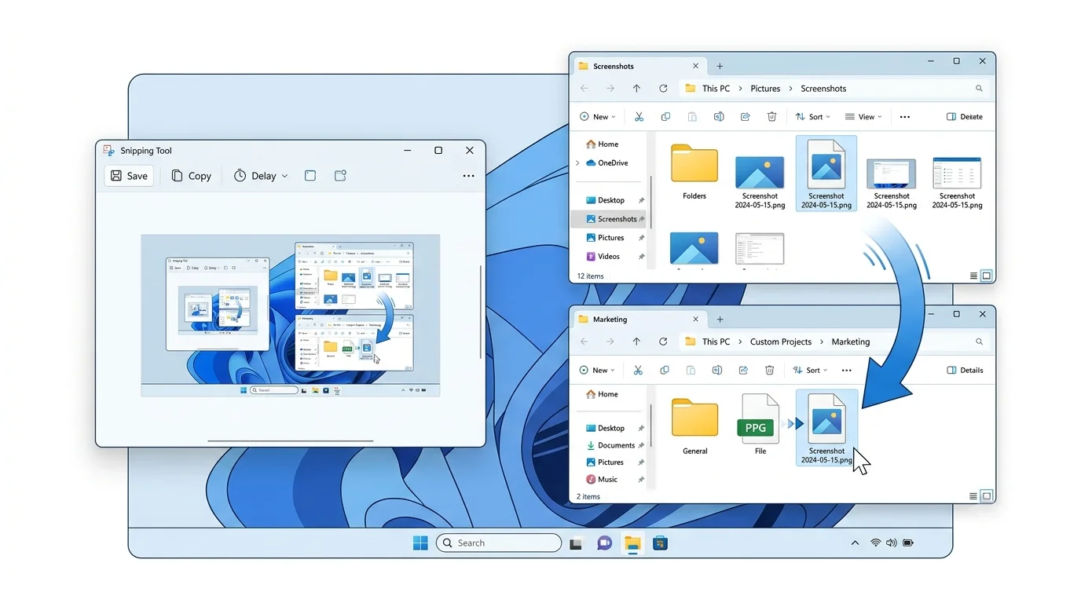The image size is (1081, 603).
Task: Select the window snip mode icon with dot
Action: click(x=340, y=176)
